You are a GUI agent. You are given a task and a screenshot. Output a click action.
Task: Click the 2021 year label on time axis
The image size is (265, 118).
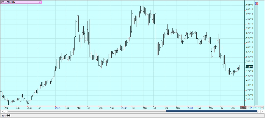coord(58,108)
